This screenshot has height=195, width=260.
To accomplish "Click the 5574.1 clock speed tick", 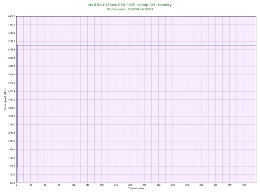I will pos(12,75).
